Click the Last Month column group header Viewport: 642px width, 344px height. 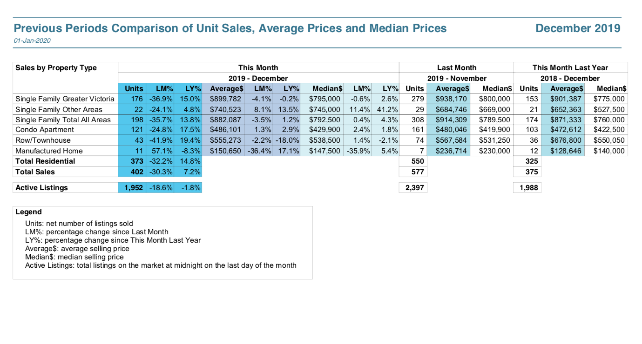456,68
